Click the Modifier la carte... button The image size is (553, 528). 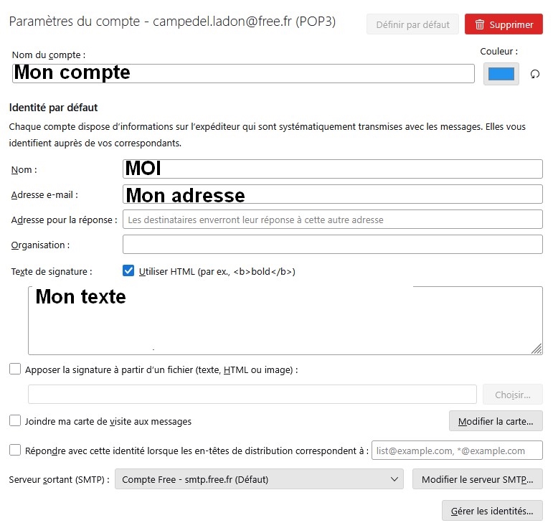(x=496, y=421)
